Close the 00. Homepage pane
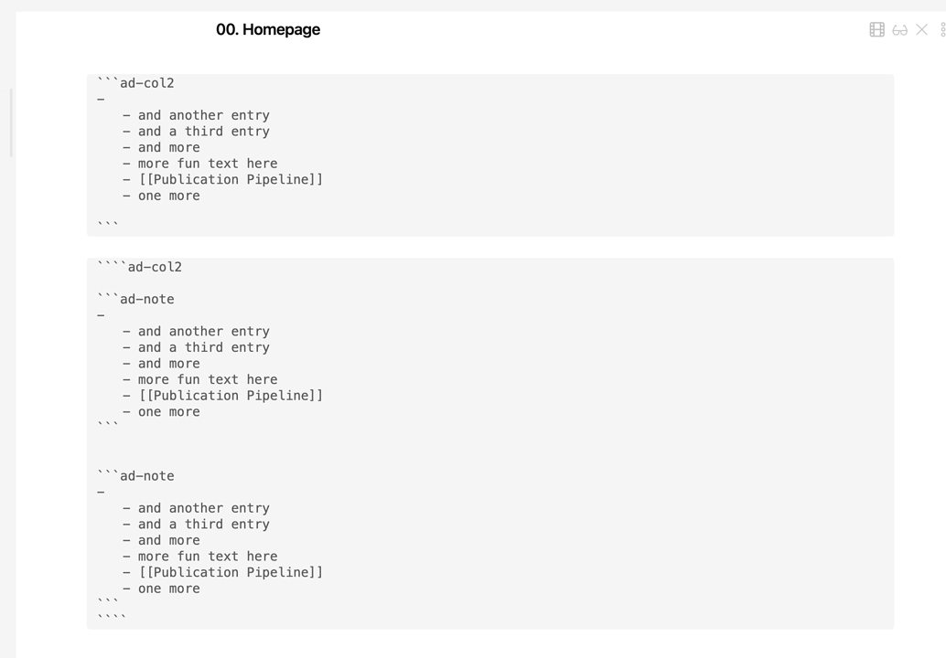Image resolution: width=946 pixels, height=658 pixels. point(920,28)
